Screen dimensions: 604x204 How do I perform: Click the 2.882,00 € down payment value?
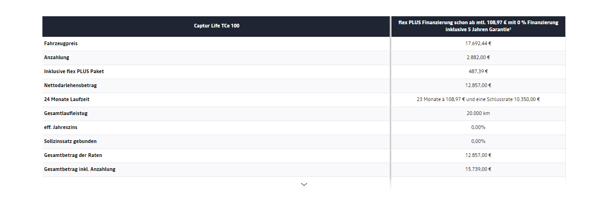(478, 58)
